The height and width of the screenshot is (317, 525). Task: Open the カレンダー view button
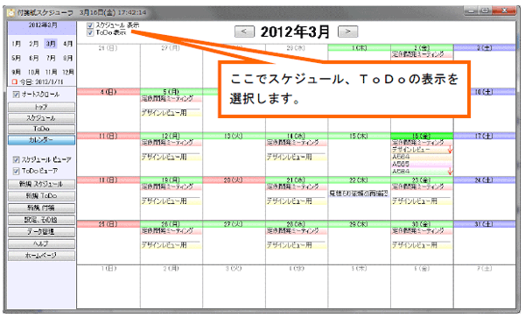coord(41,140)
